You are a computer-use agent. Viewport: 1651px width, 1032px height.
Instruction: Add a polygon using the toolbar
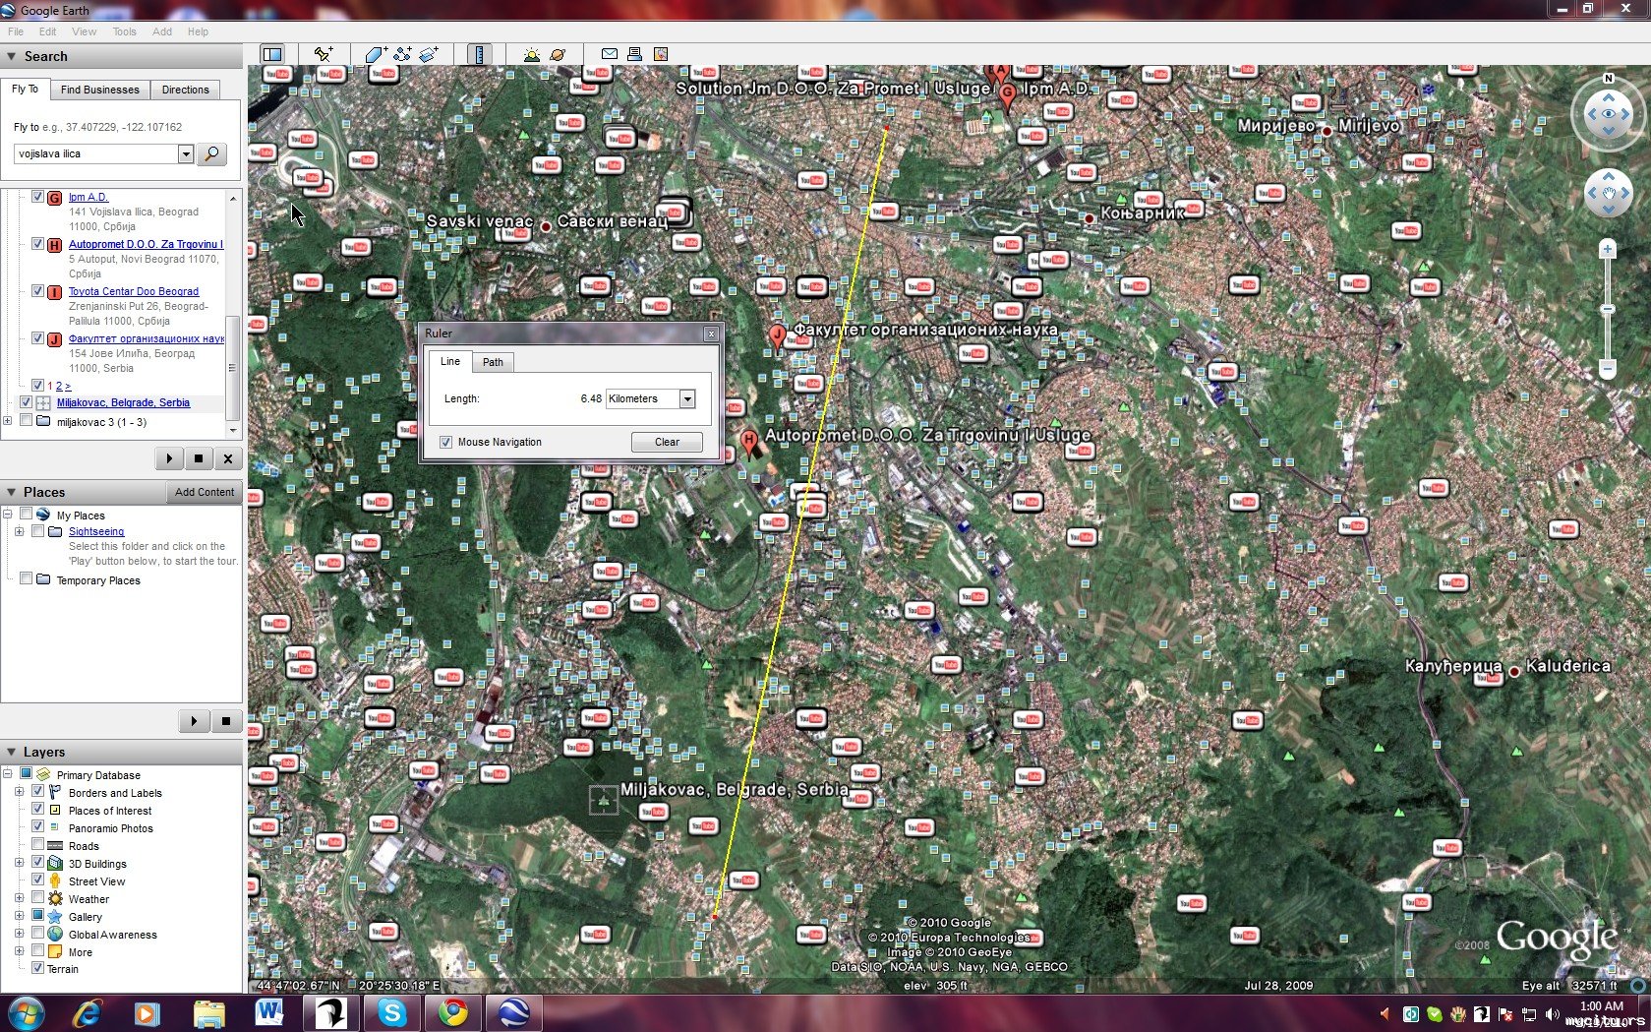point(376,55)
